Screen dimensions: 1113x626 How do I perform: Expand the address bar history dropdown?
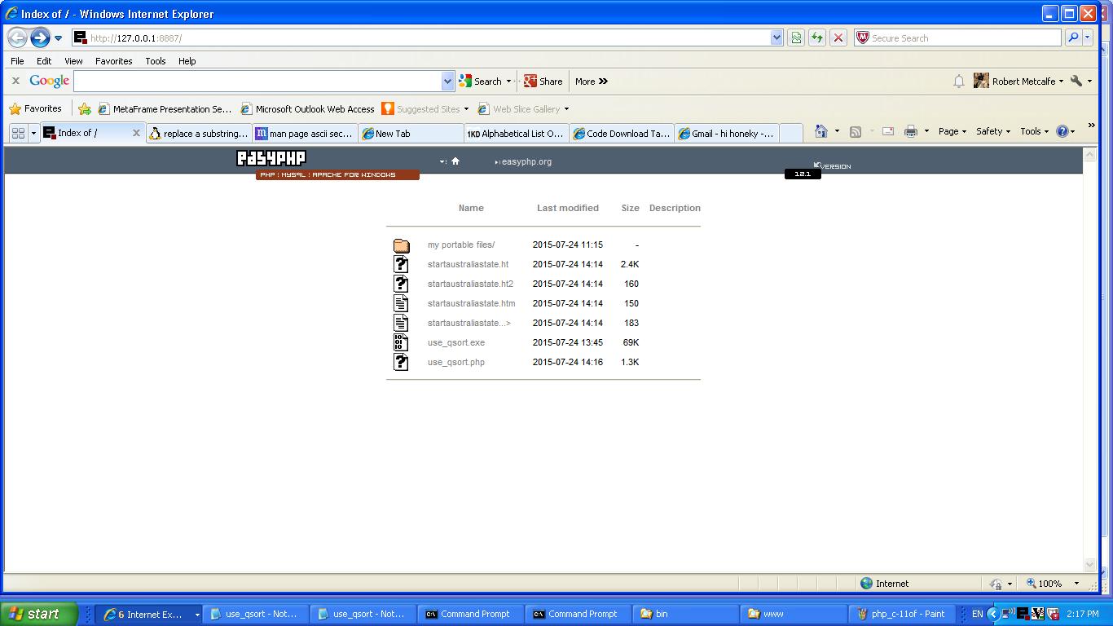(x=776, y=37)
